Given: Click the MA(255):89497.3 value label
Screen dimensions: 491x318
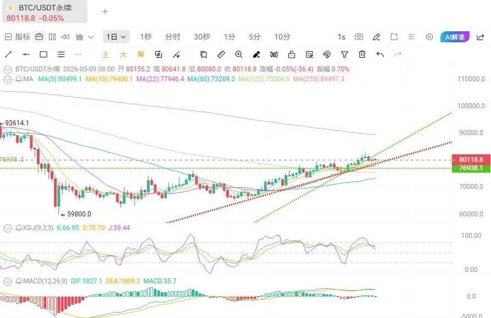Looking at the screenshot, I should tap(319, 79).
